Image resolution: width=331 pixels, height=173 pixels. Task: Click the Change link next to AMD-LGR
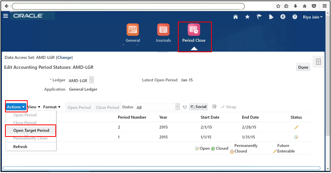click(64, 57)
